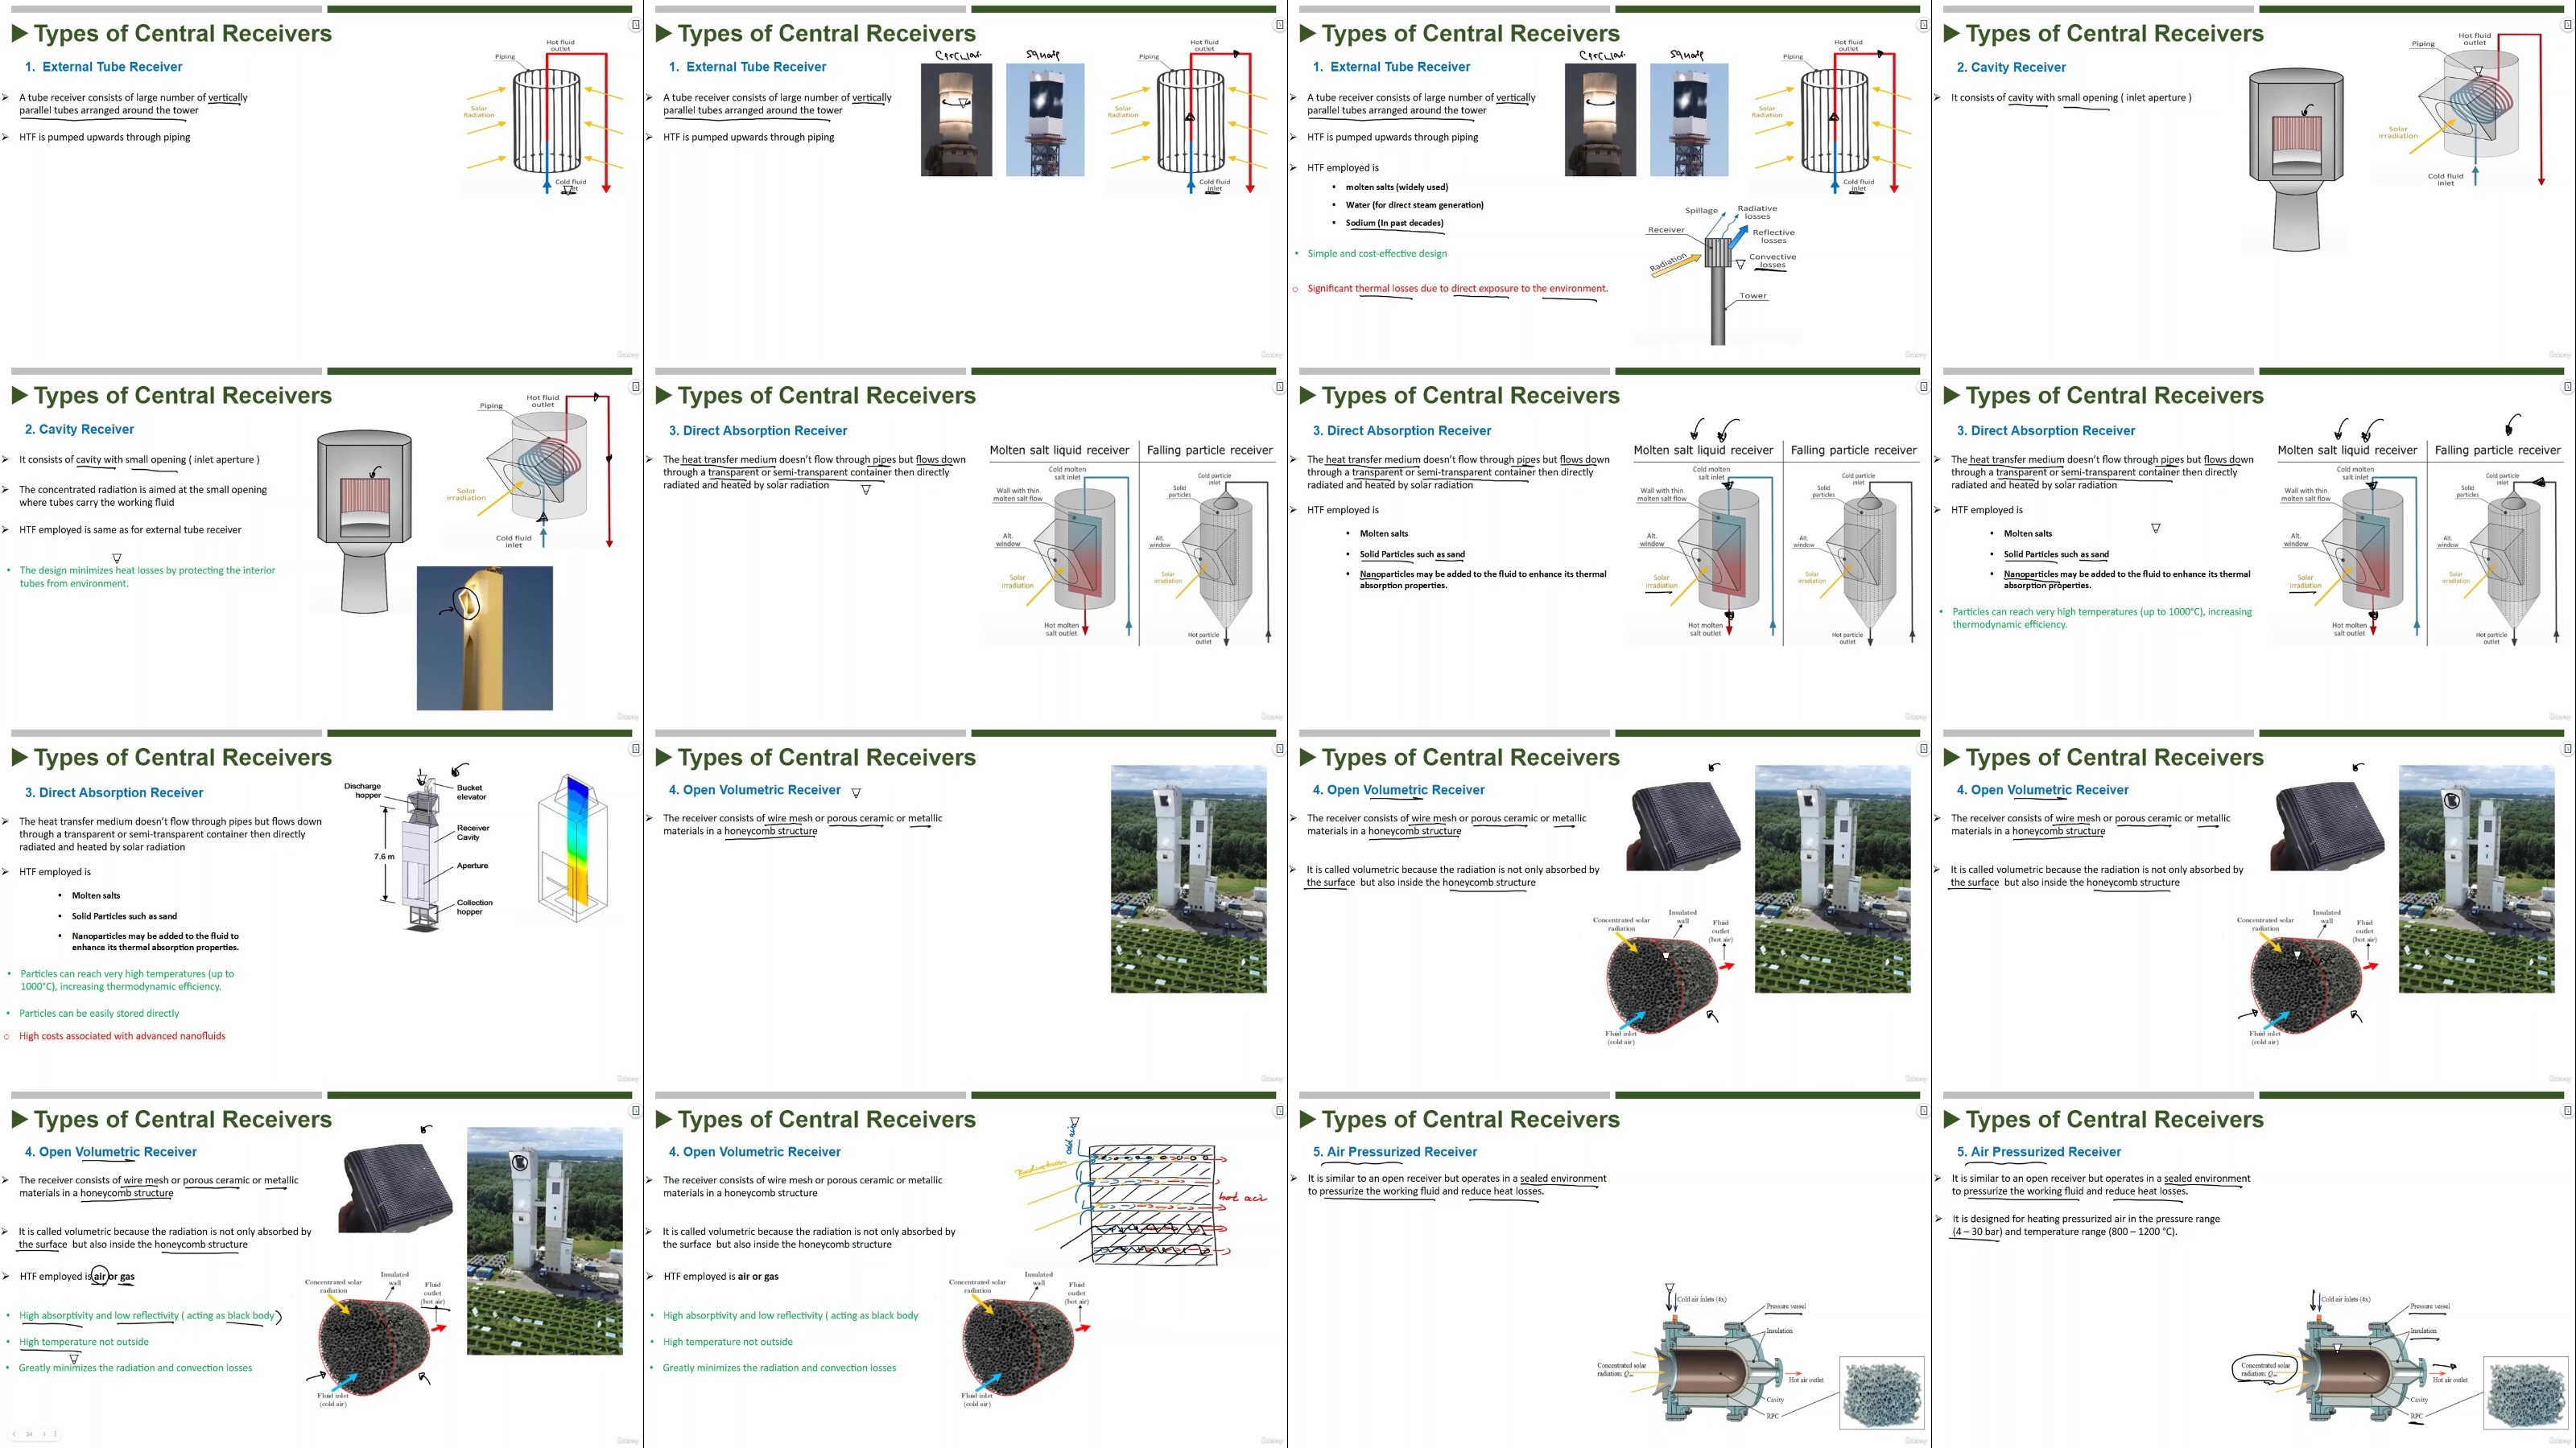Open the three-dot more options menu
The height and width of the screenshot is (1448, 2576).
[54, 1434]
